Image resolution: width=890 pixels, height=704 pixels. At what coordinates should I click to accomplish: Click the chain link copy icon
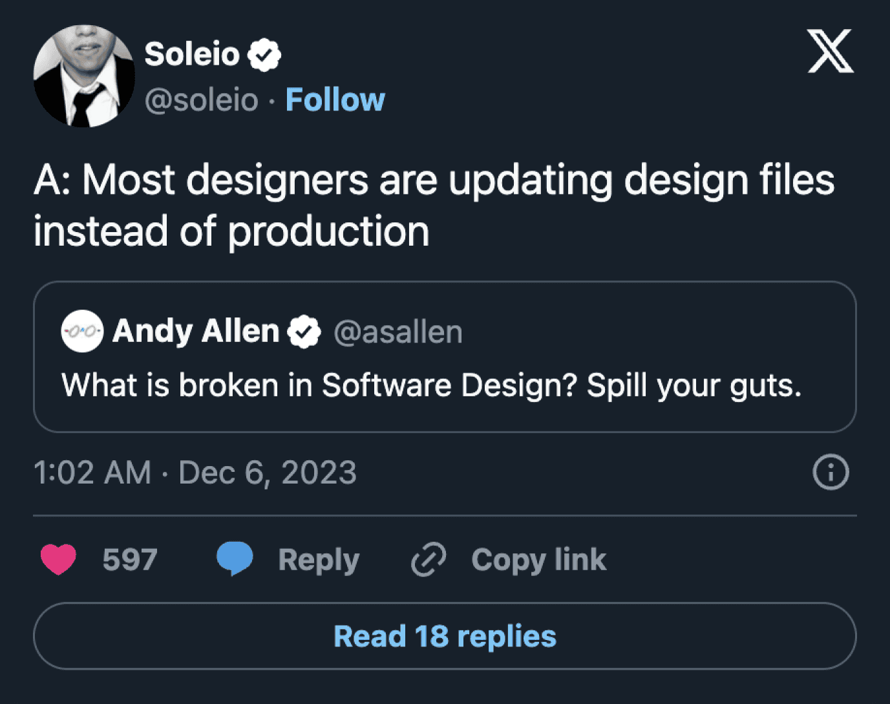tap(429, 559)
